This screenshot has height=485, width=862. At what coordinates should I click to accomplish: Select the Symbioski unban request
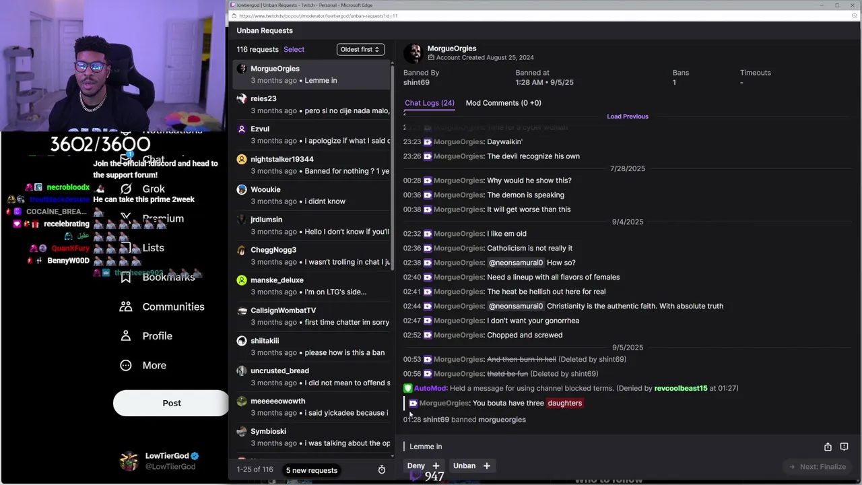tap(312, 437)
